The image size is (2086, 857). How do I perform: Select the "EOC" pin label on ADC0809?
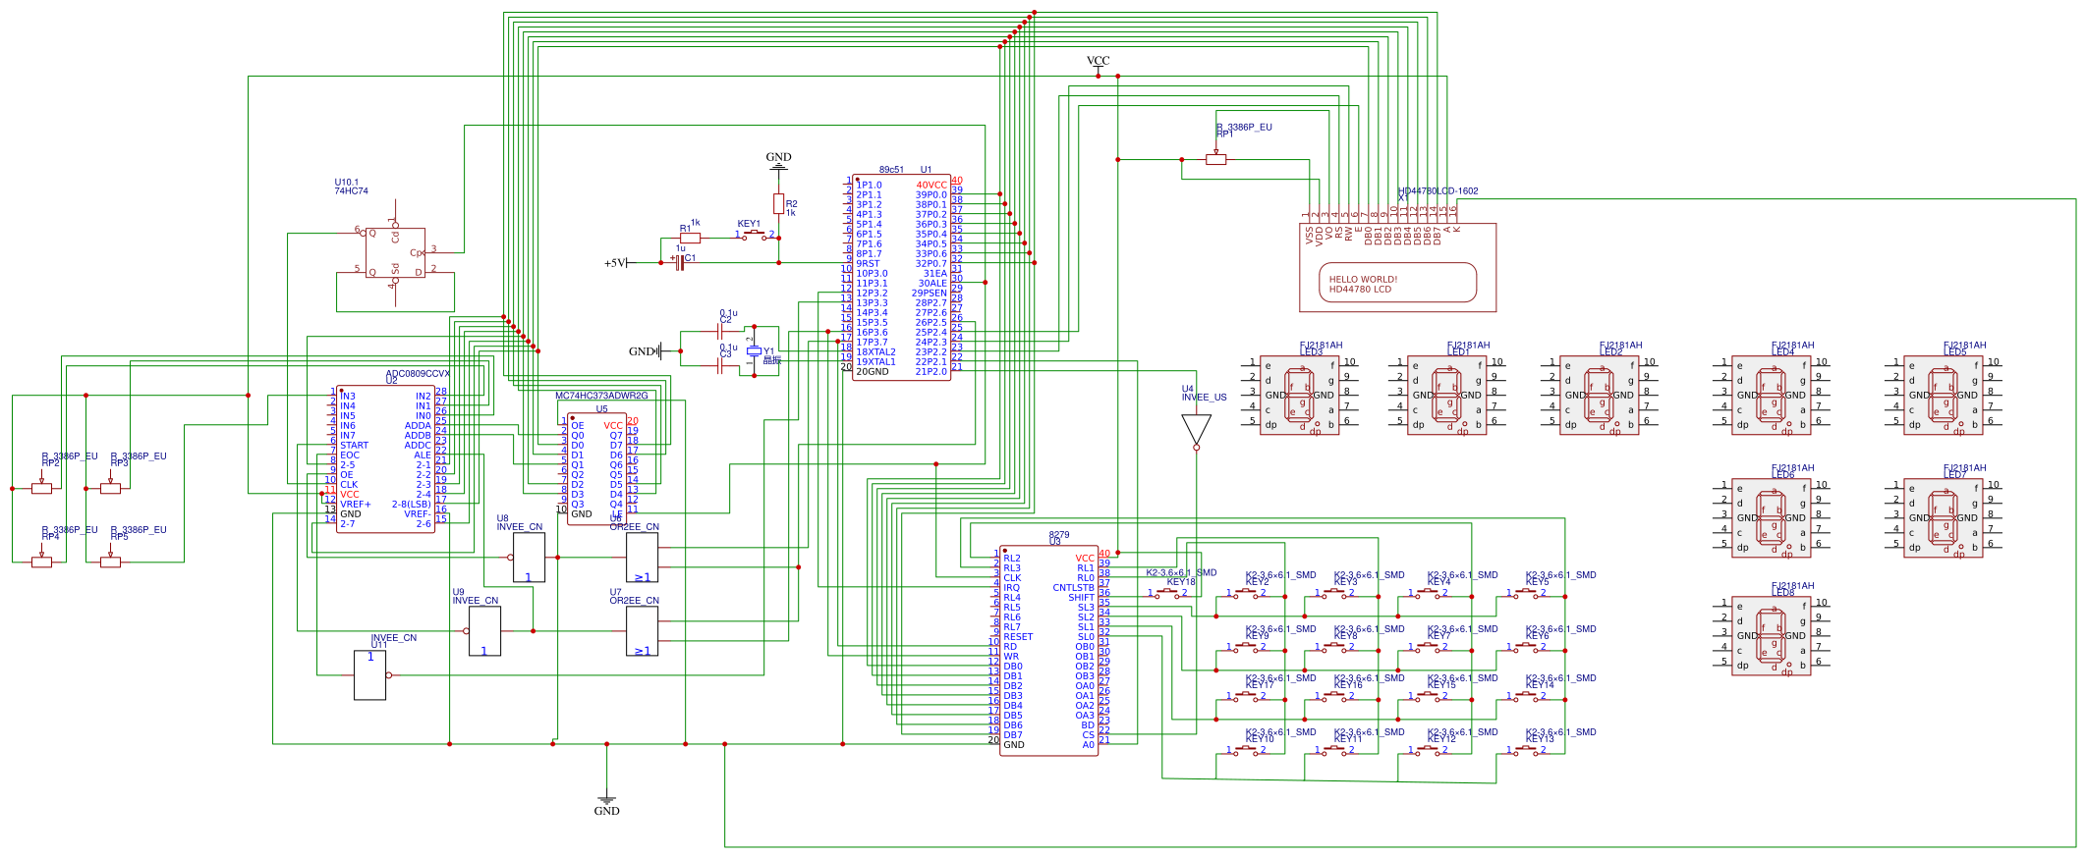(x=350, y=455)
